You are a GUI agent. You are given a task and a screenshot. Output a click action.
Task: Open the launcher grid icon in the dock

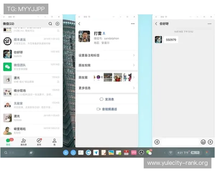click(66, 153)
